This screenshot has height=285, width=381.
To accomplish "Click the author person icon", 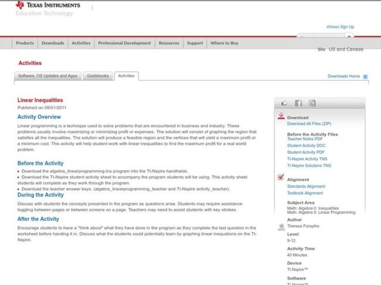I will click(281, 227).
